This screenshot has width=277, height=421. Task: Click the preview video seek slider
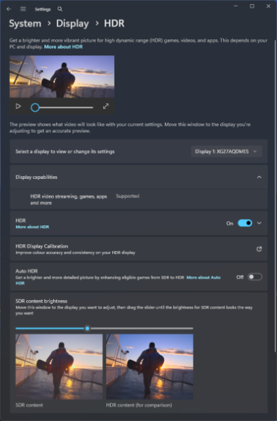[x=62, y=107]
